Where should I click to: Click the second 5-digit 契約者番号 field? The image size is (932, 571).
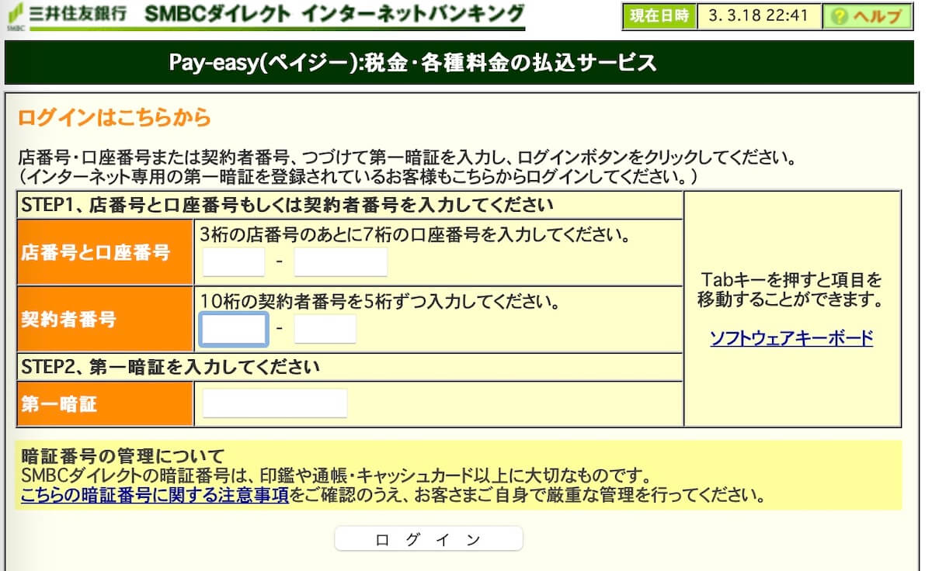point(325,329)
